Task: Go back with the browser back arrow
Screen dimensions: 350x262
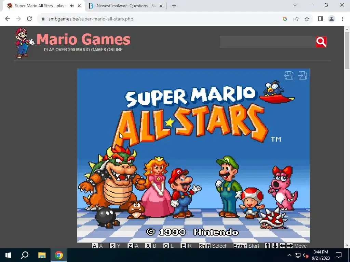Action: click(x=8, y=19)
